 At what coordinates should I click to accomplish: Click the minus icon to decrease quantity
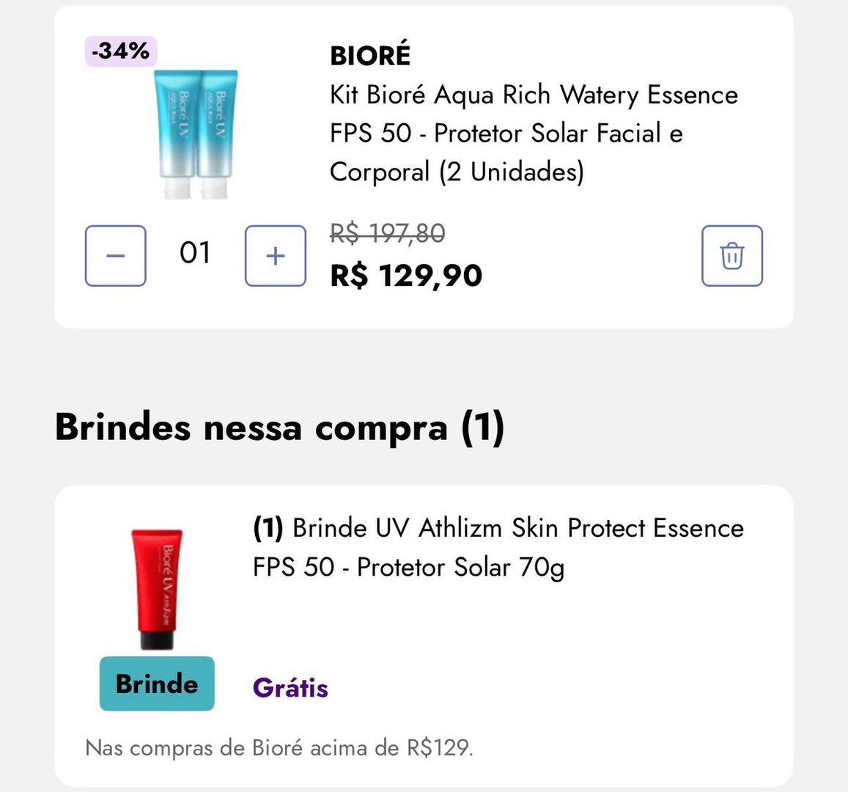point(115,256)
